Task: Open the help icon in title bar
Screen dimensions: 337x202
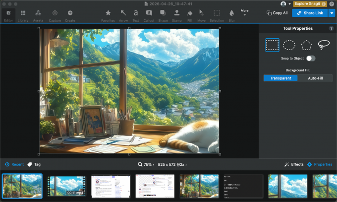Action: (x=332, y=4)
